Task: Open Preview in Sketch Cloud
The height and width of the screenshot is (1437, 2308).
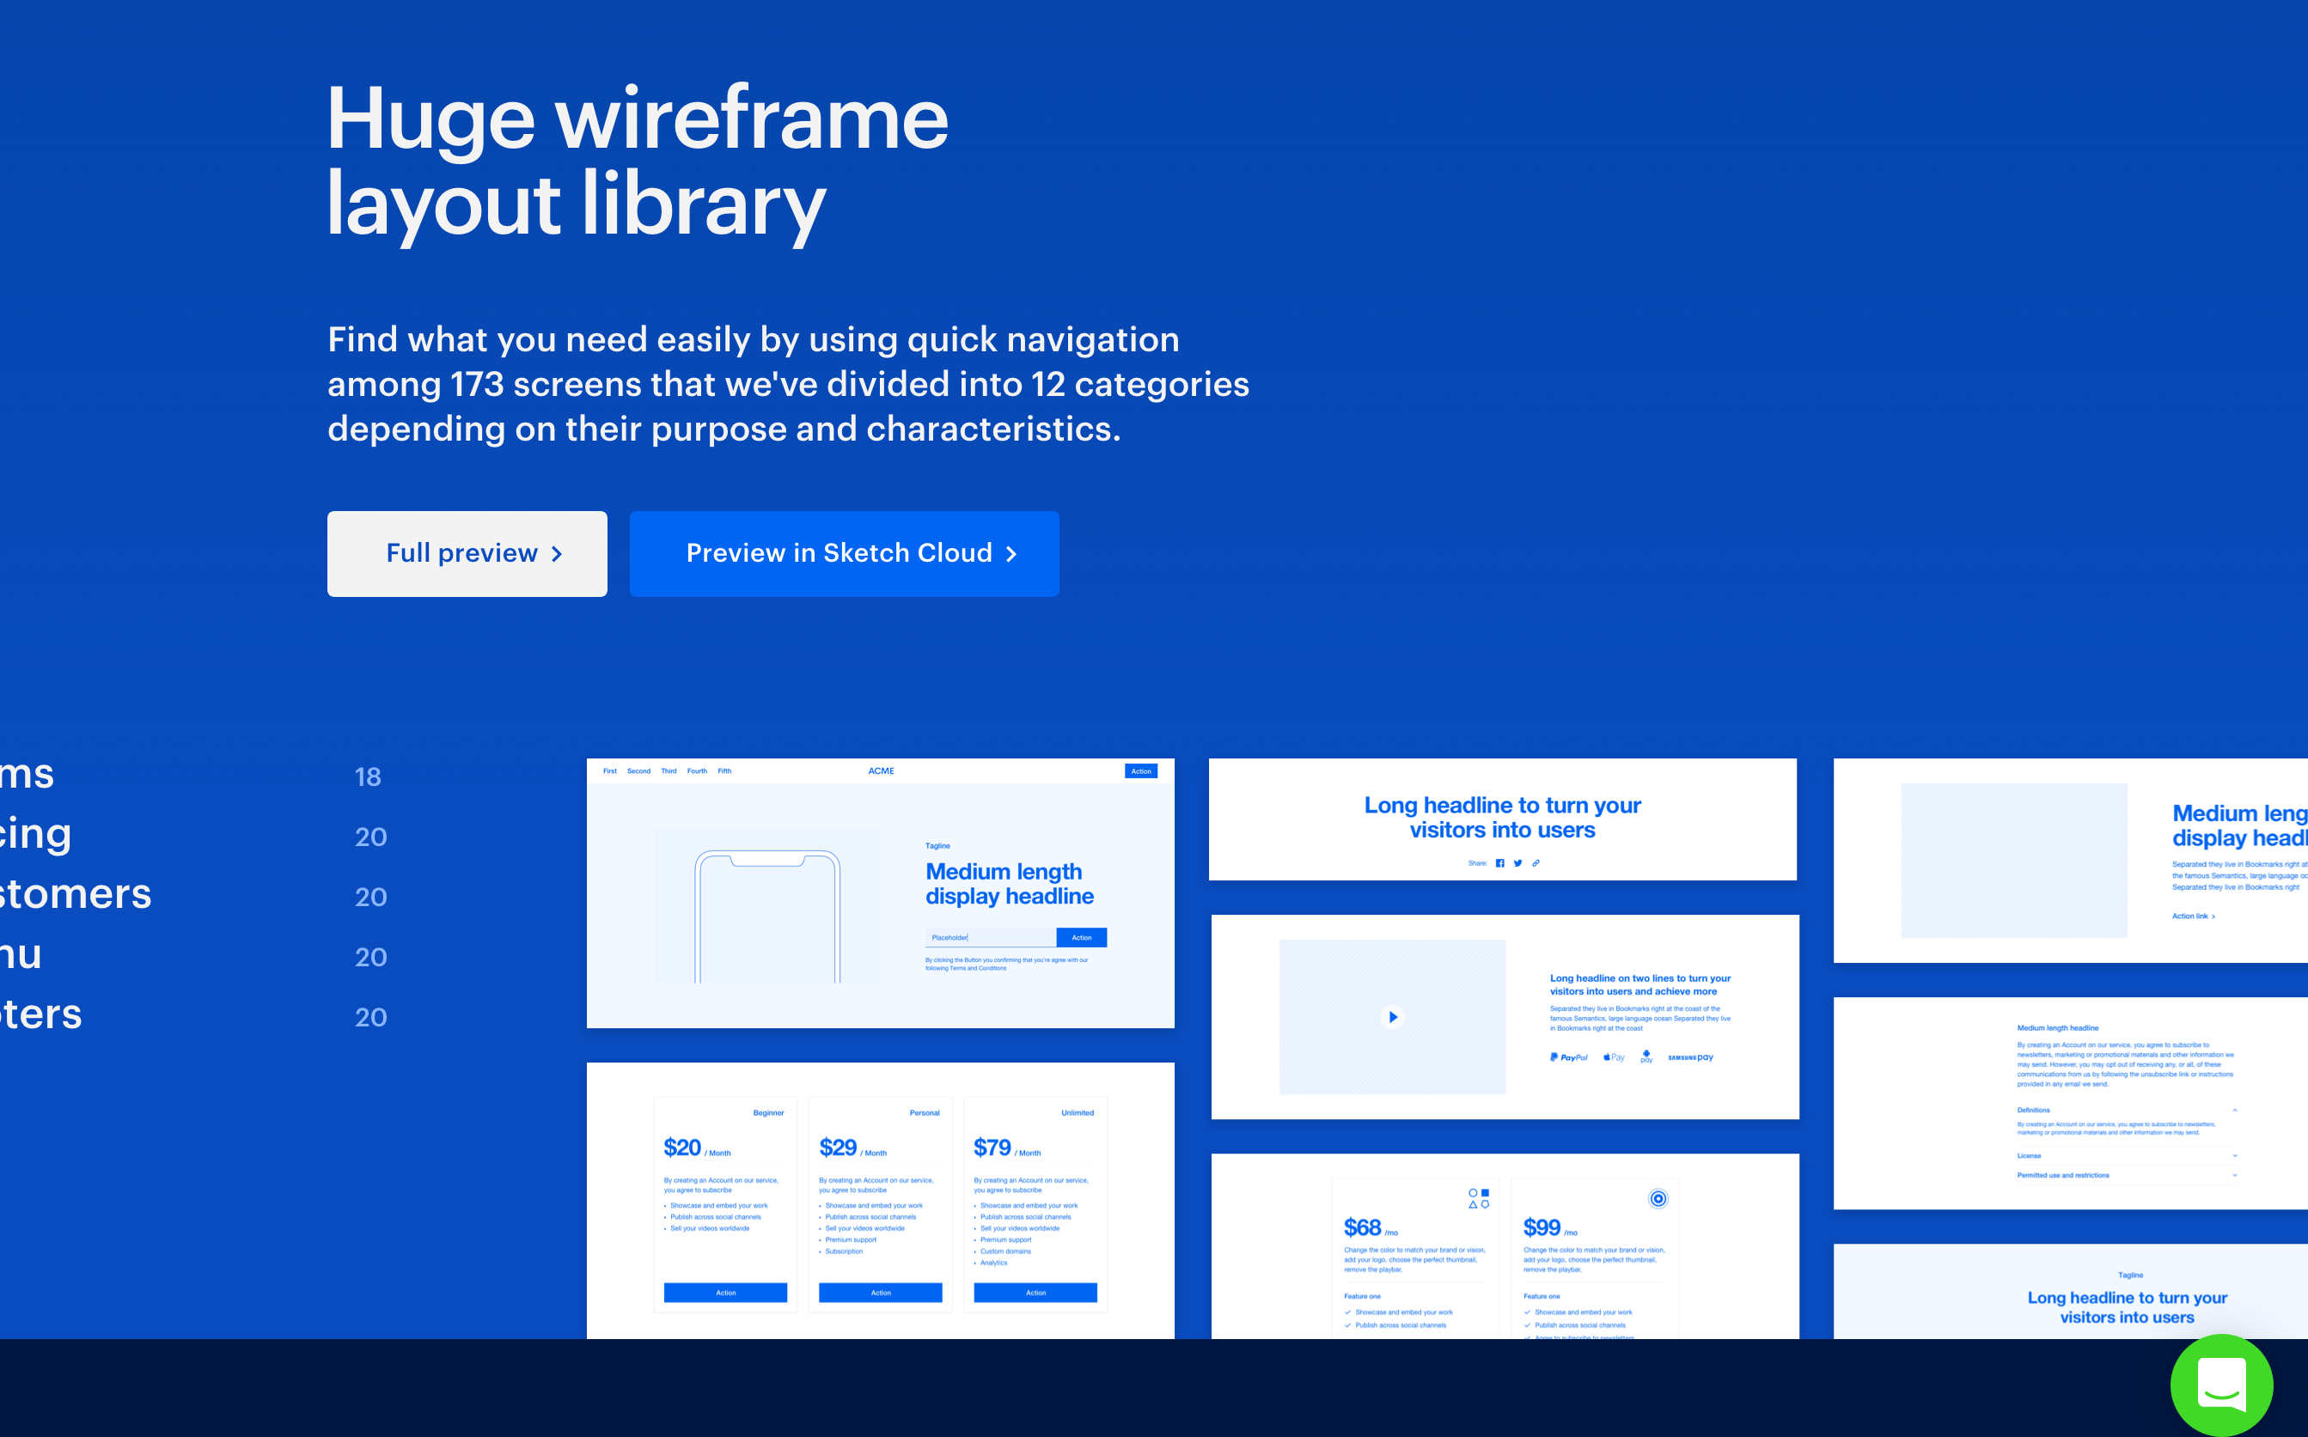Action: (844, 554)
